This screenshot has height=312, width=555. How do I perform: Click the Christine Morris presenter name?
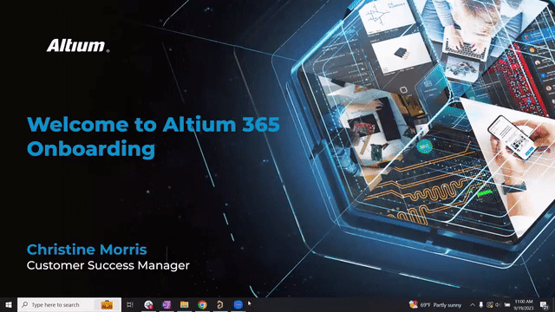(x=87, y=250)
